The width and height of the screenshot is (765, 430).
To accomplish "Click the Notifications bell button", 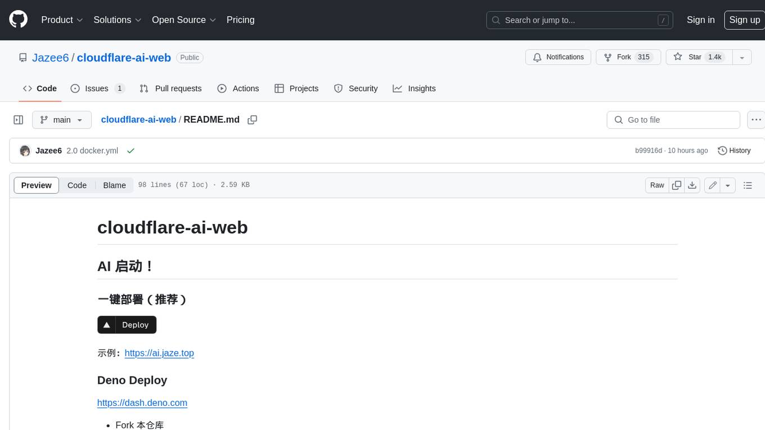I will point(558,57).
